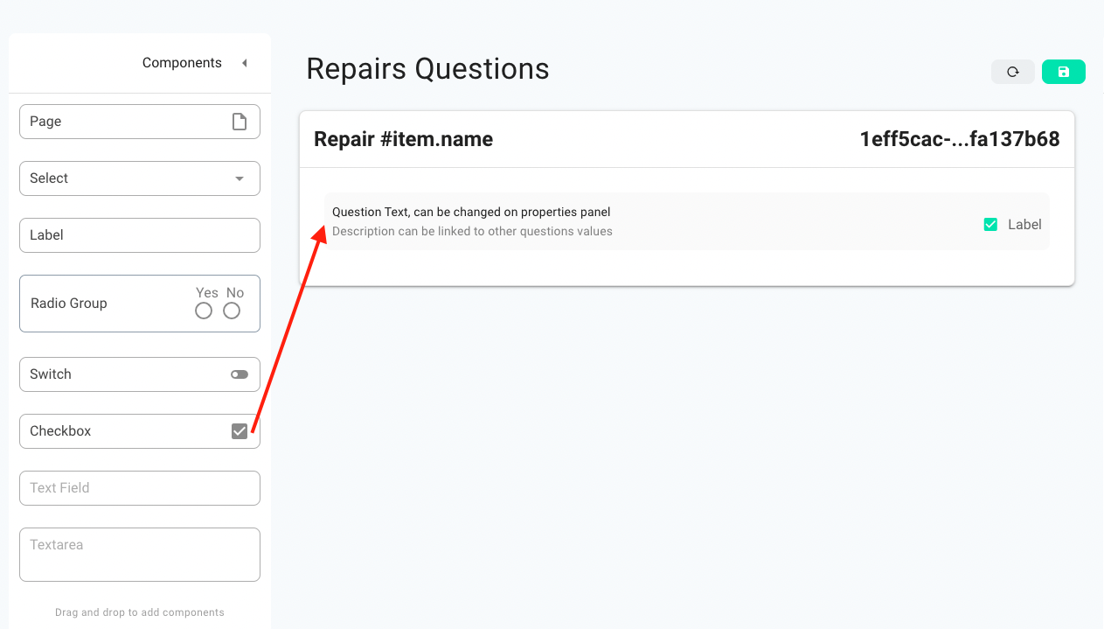The image size is (1104, 629).
Task: Select the Label component
Action: [140, 235]
